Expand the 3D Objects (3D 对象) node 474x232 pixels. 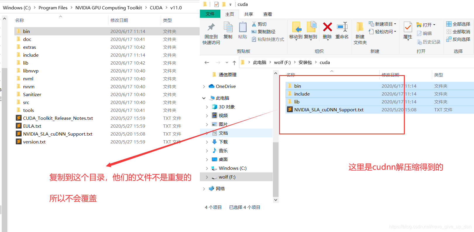tap(207, 107)
